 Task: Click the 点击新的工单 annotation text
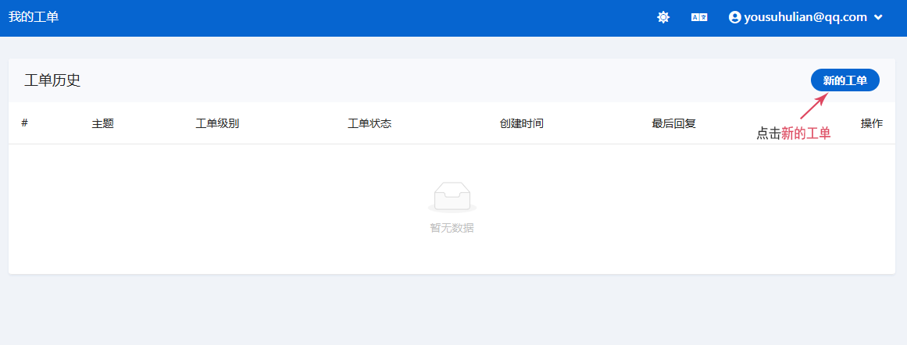point(793,133)
